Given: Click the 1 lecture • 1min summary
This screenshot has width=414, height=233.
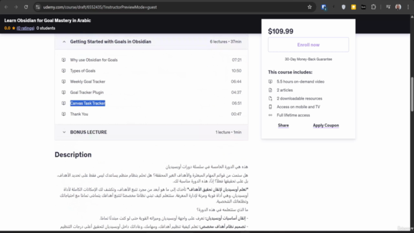Looking at the screenshot, I should 228,132.
